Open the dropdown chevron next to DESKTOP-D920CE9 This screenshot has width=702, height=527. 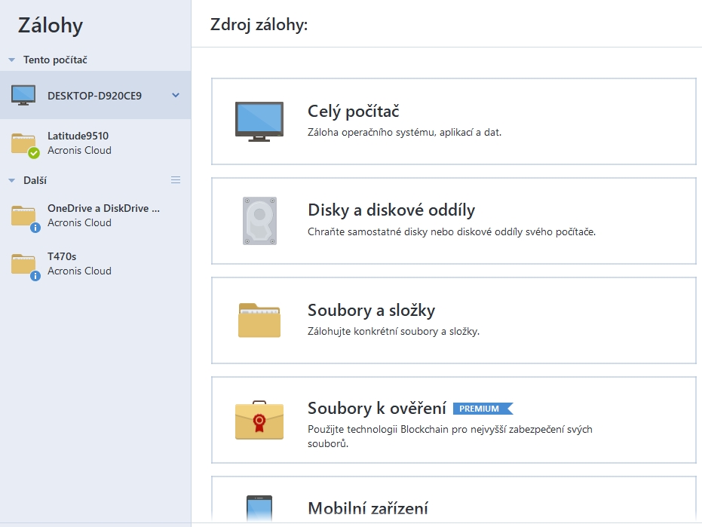[176, 95]
